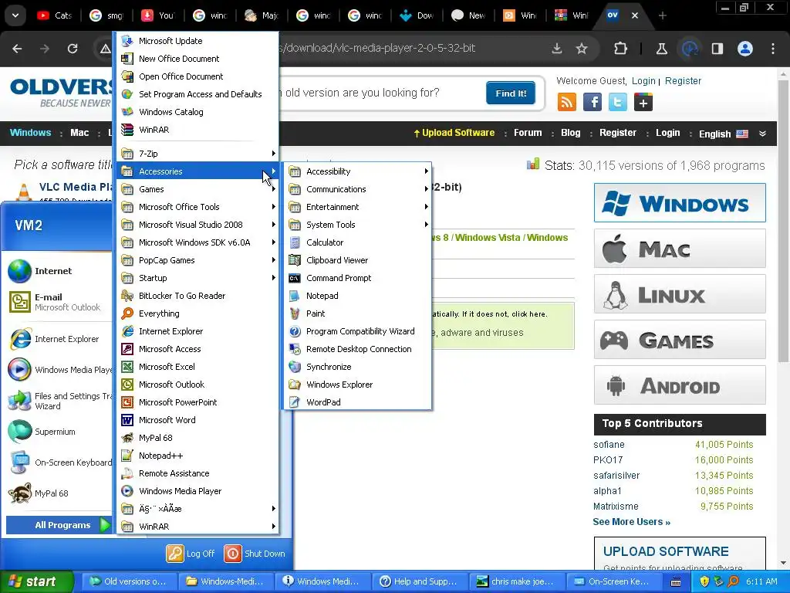Image resolution: width=790 pixels, height=593 pixels.
Task: Launch WordPad from the Accessories submenu
Action: [357, 402]
